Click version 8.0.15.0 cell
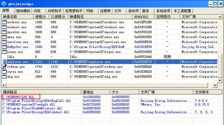Image resolution: width=224 pixels, height=125 pixels. pyautogui.click(x=202, y=105)
